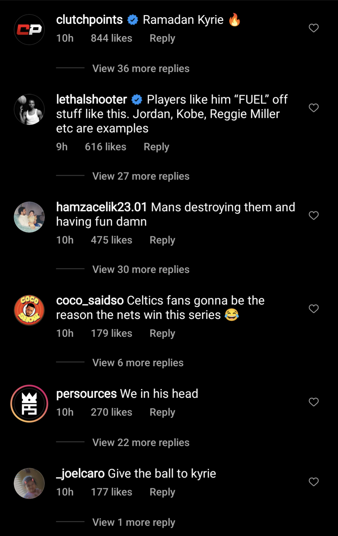Screen dimensions: 338x536
Task: View persources story avatar
Action: (29, 403)
